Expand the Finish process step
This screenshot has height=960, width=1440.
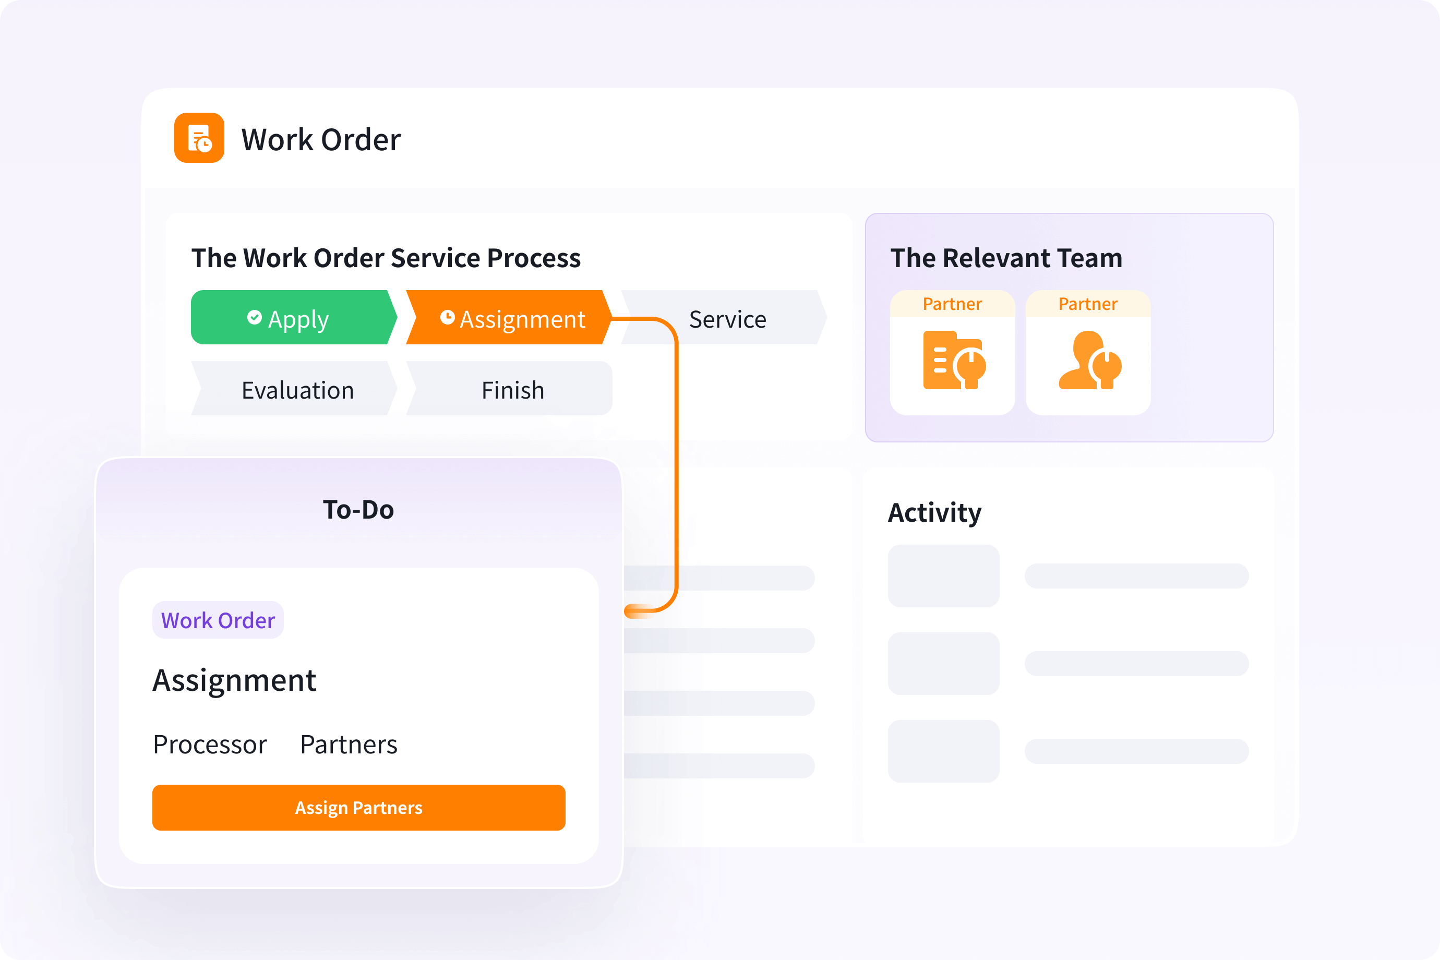tap(512, 389)
